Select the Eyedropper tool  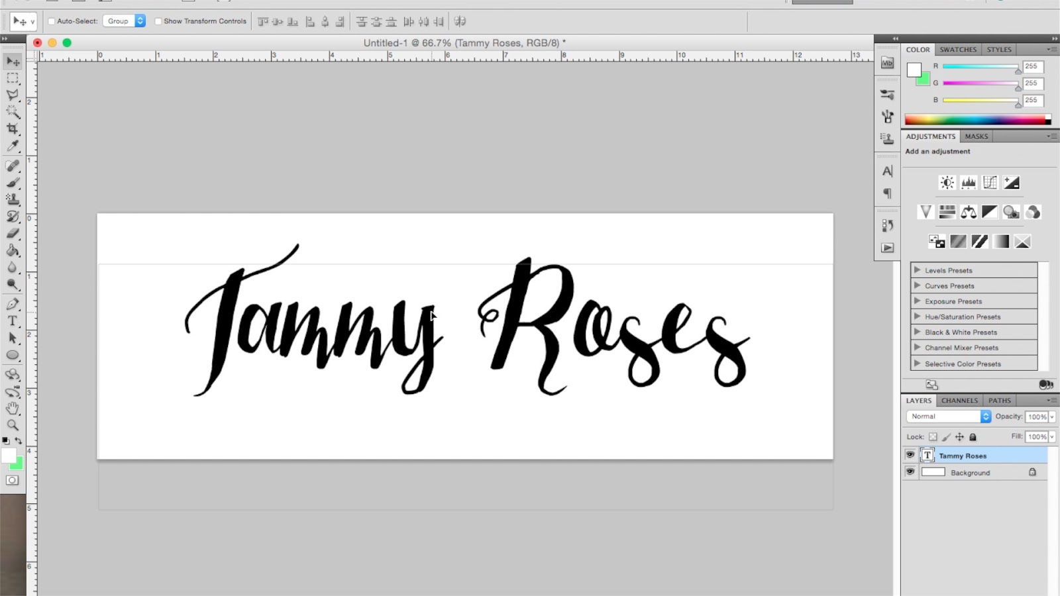pyautogui.click(x=13, y=146)
